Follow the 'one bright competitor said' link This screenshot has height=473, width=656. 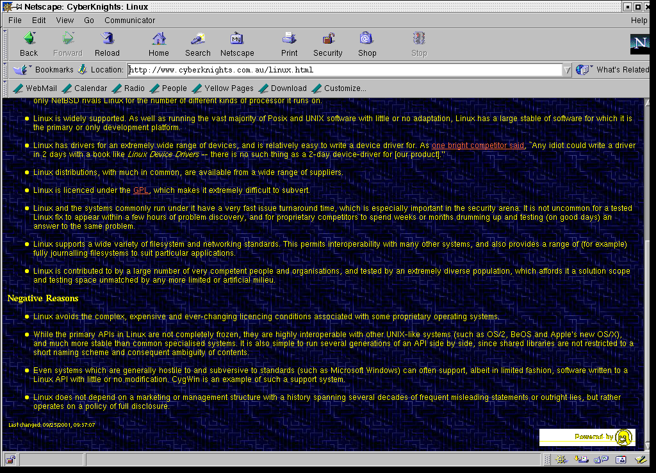tap(477, 145)
